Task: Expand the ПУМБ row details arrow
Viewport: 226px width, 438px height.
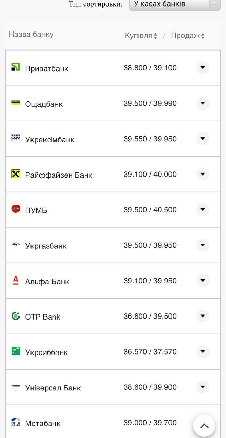Action: [x=203, y=209]
